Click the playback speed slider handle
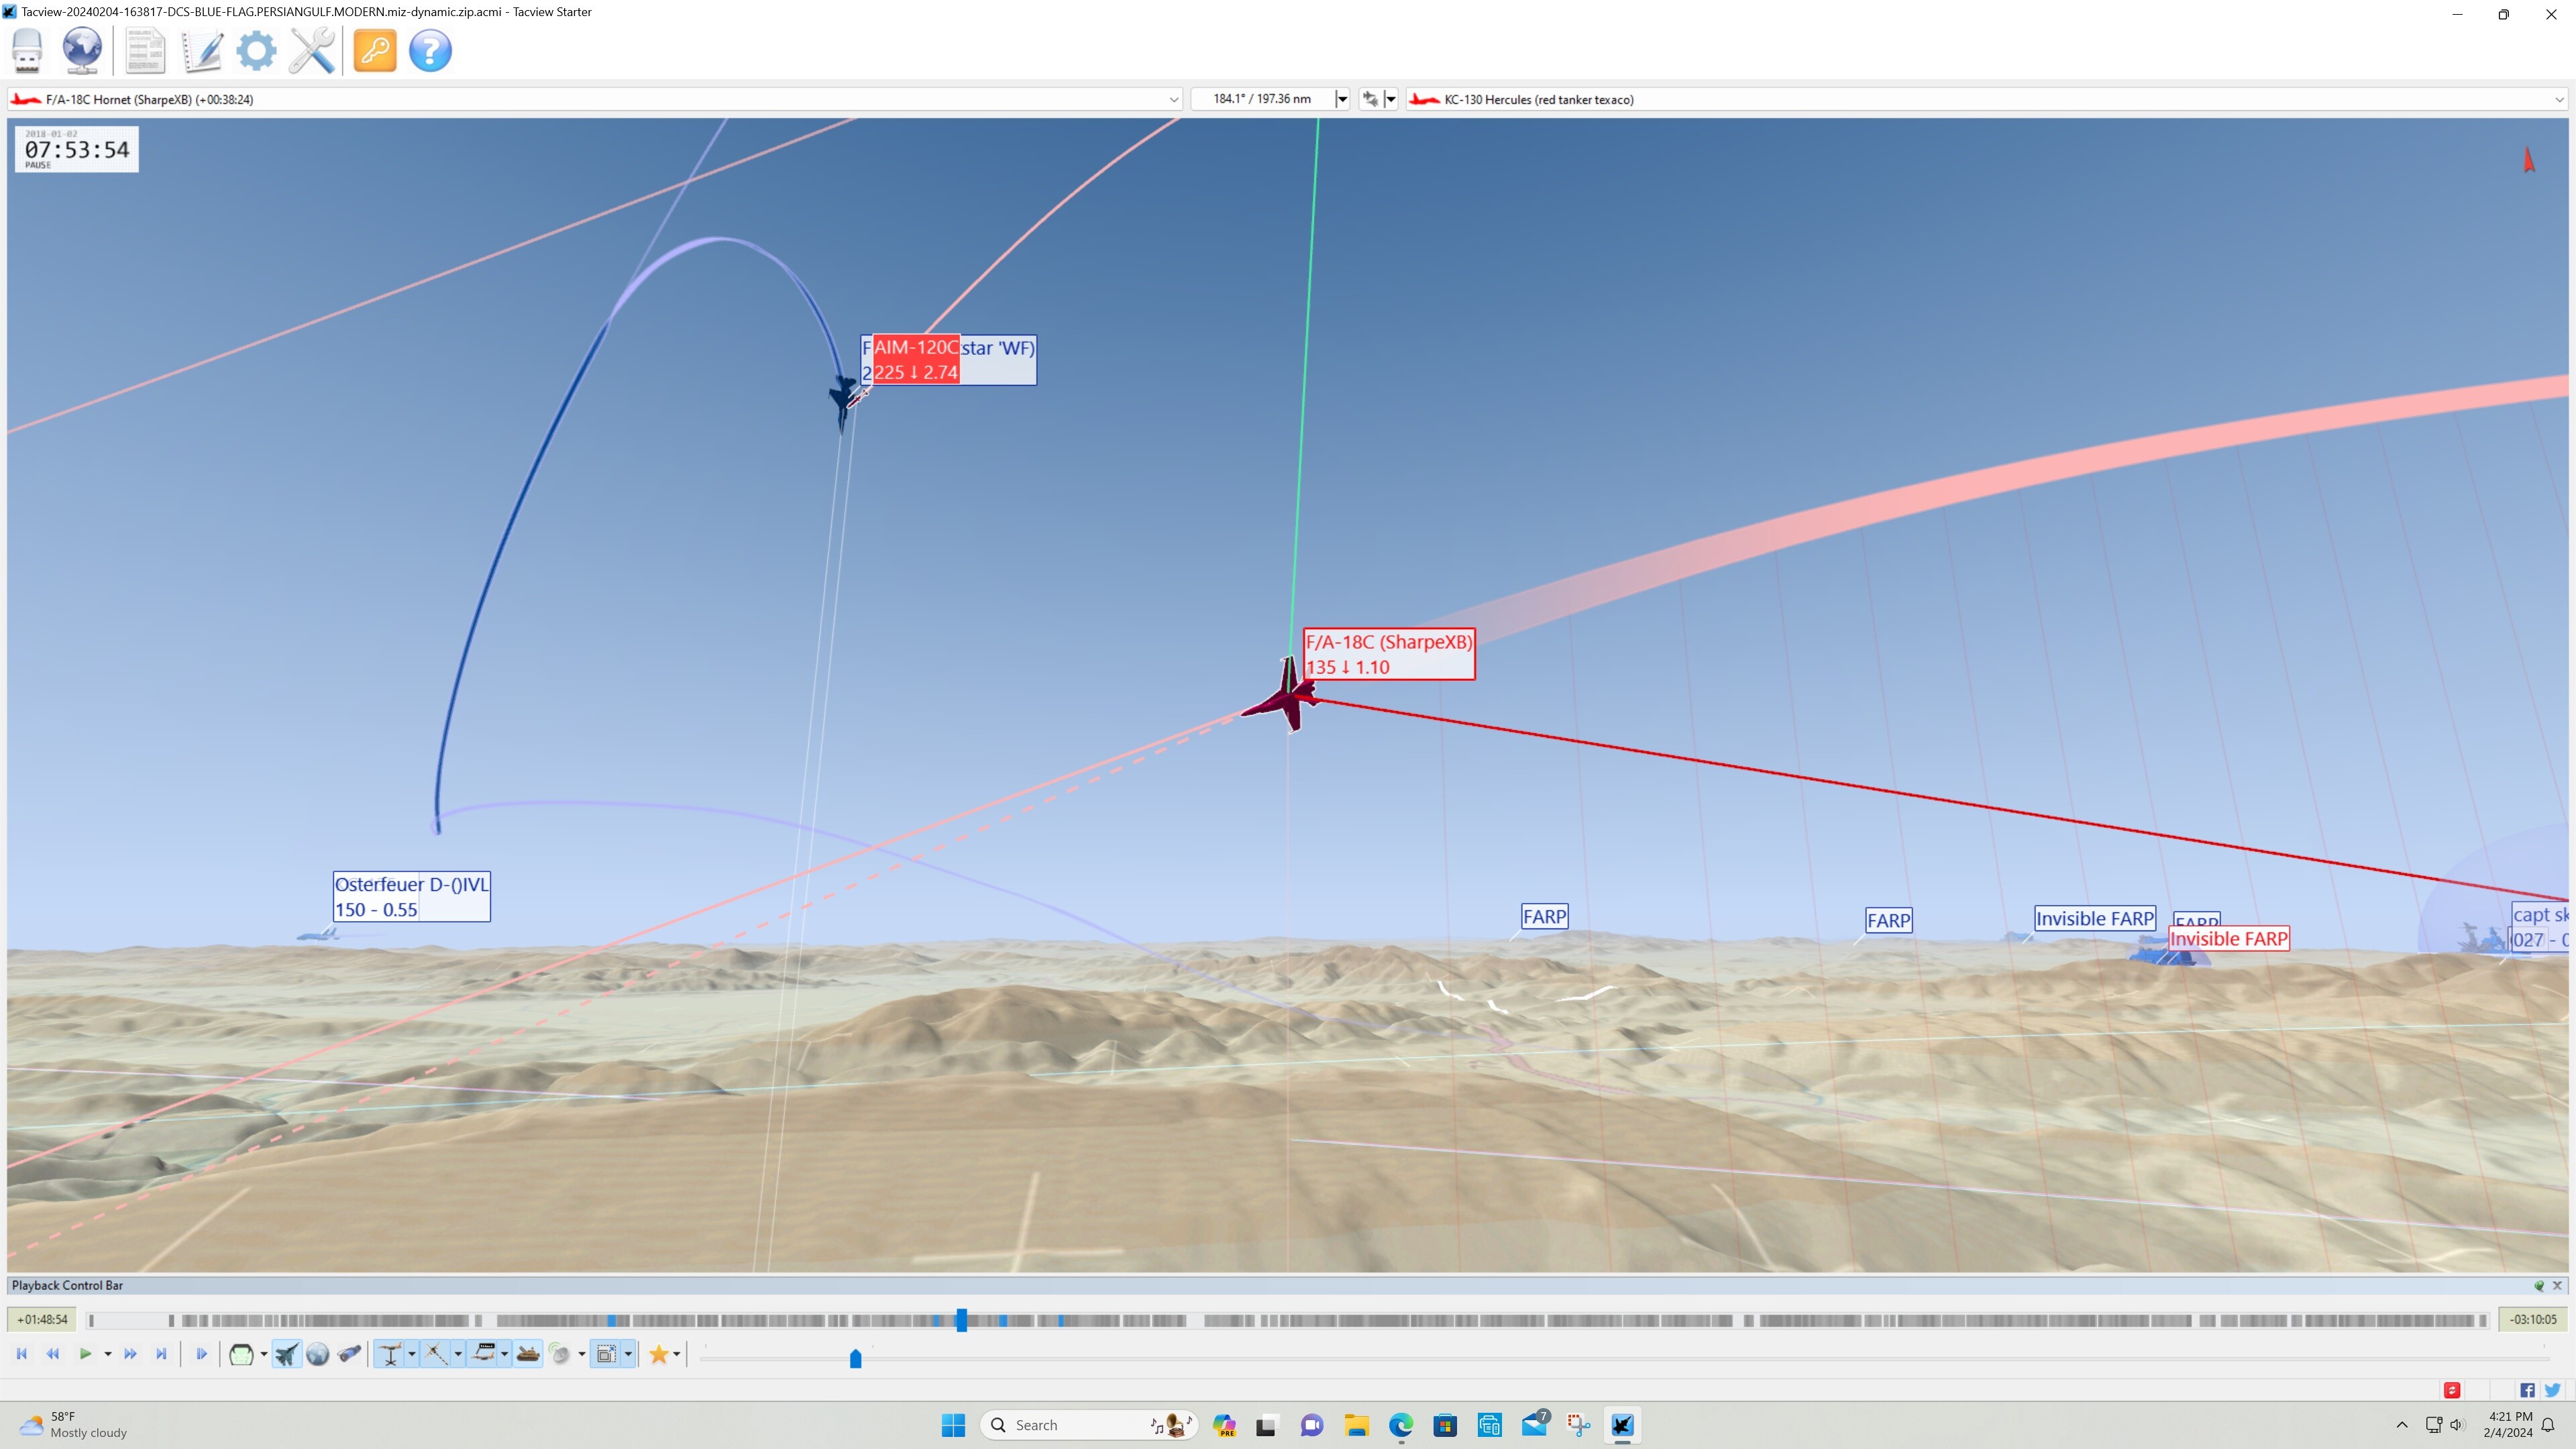This screenshot has width=2576, height=1449. (855, 1358)
